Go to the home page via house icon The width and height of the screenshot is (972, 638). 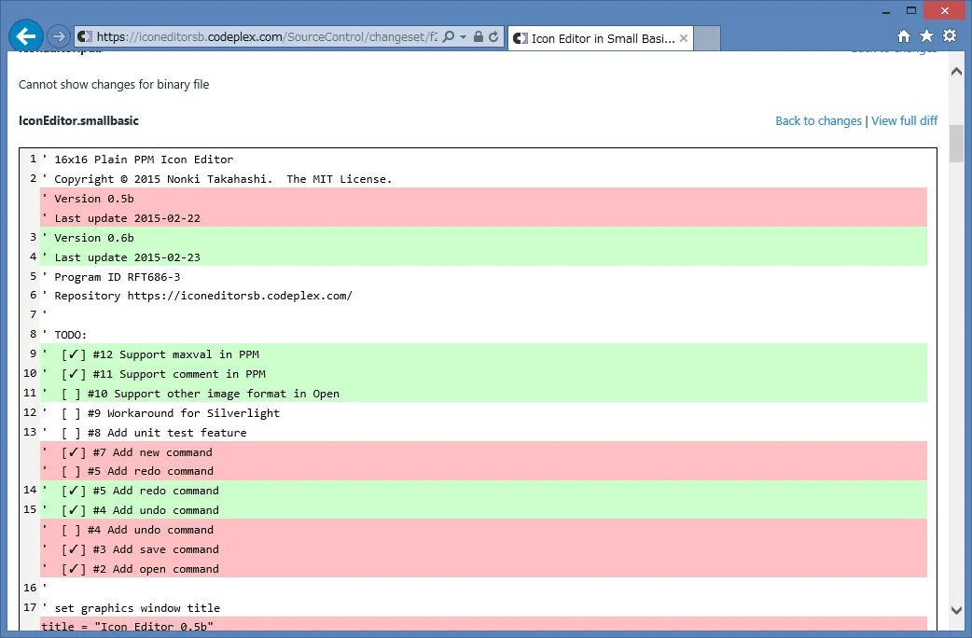pos(904,36)
